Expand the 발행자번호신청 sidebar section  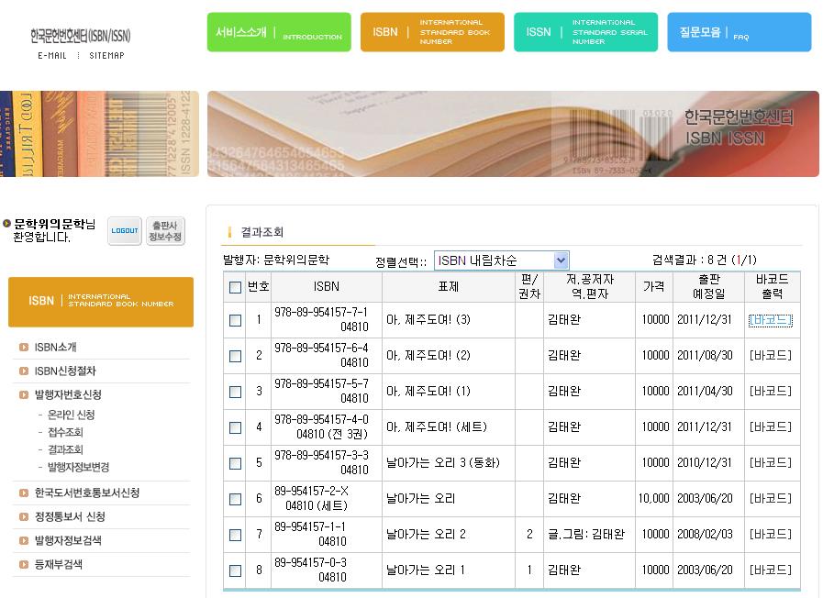point(68,395)
